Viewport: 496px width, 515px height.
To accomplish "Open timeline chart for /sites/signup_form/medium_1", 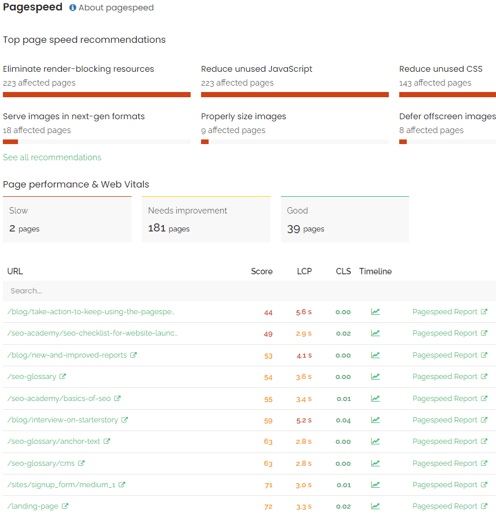I will [375, 484].
